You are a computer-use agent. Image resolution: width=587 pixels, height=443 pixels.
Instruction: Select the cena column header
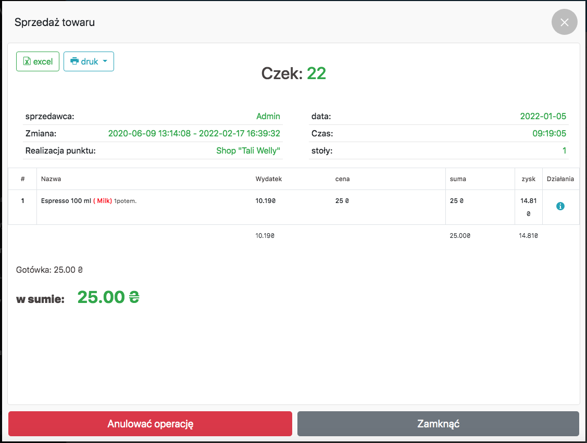342,179
